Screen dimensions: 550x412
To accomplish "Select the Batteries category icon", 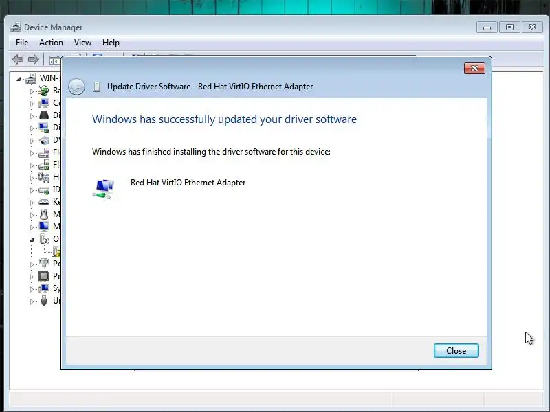I will click(x=44, y=91).
